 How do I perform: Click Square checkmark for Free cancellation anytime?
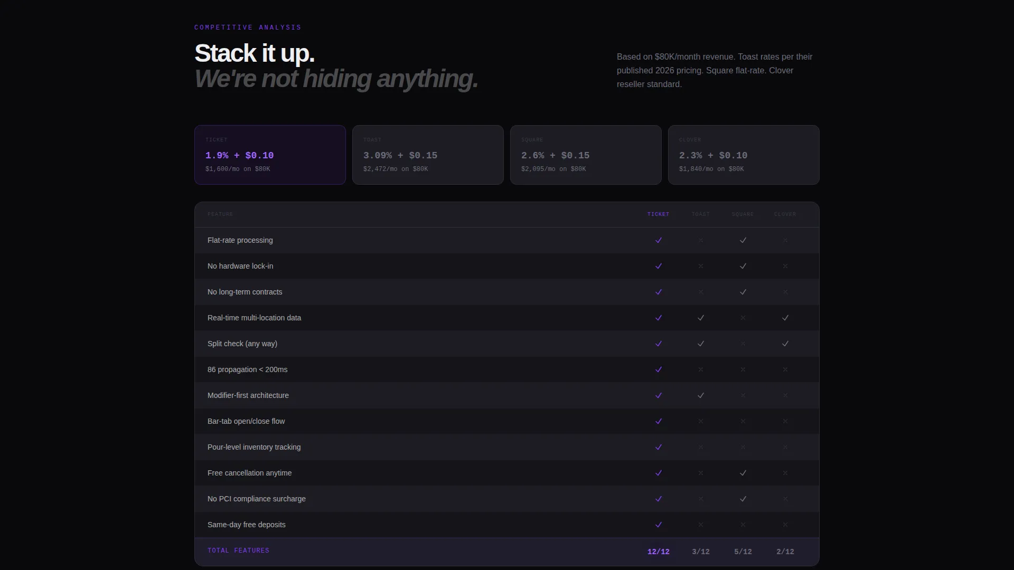pos(743,473)
